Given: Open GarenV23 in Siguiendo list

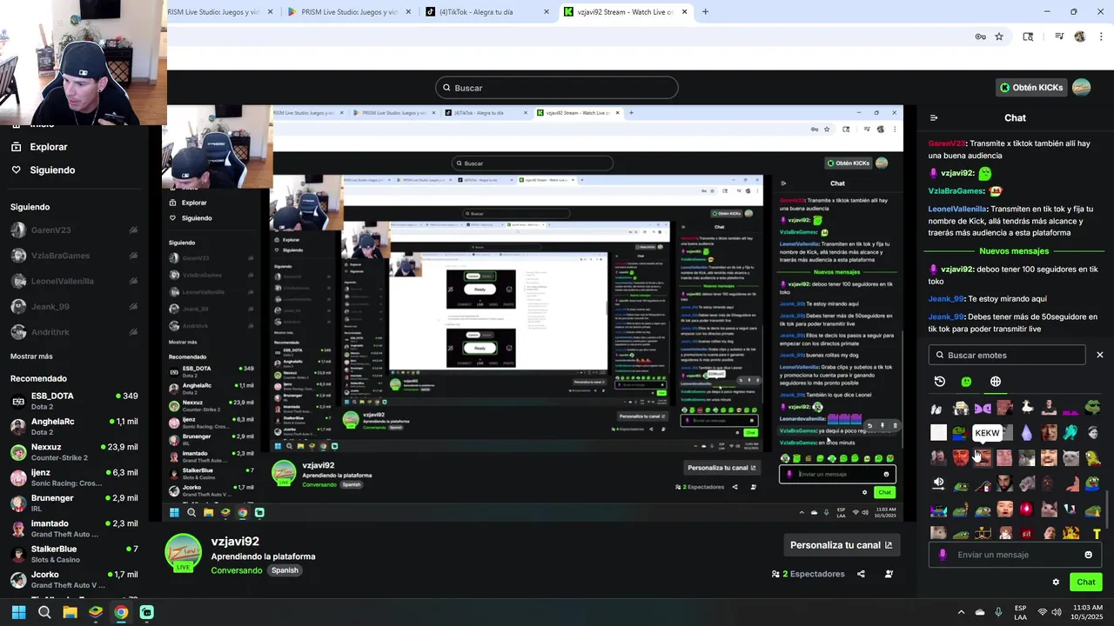Looking at the screenshot, I should point(74,230).
